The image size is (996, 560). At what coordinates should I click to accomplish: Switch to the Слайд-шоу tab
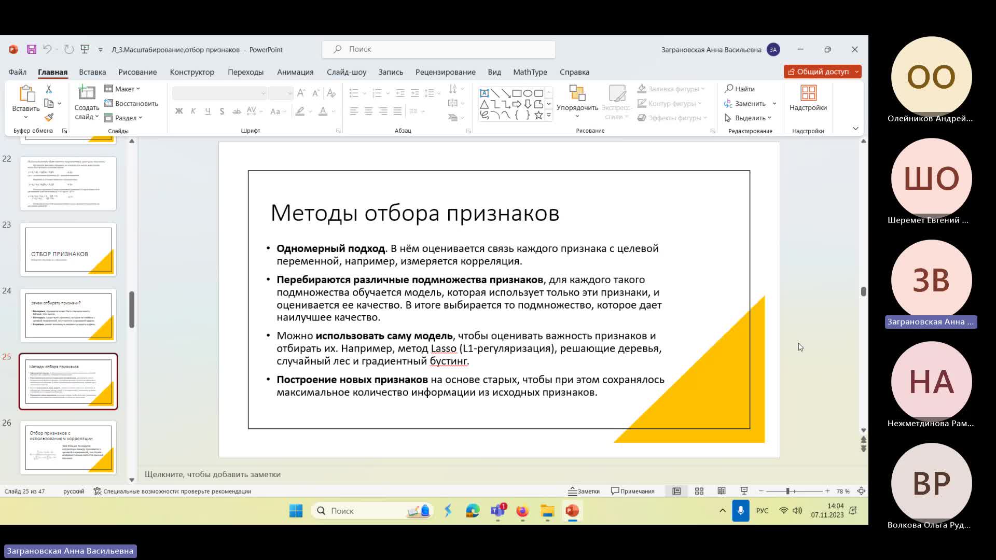click(347, 72)
